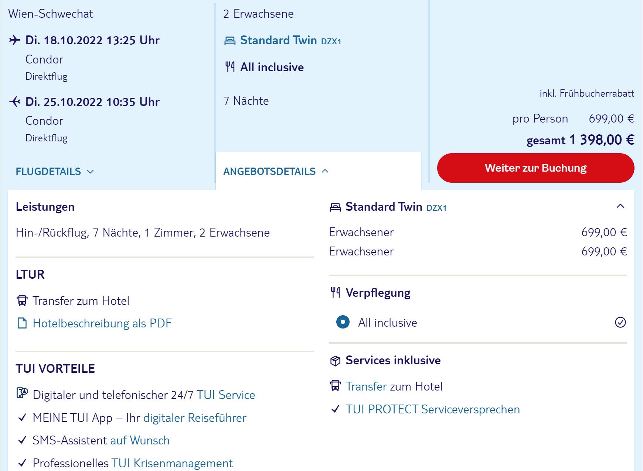Click the bus icon under LTUR section
The height and width of the screenshot is (471, 643).
(x=22, y=300)
